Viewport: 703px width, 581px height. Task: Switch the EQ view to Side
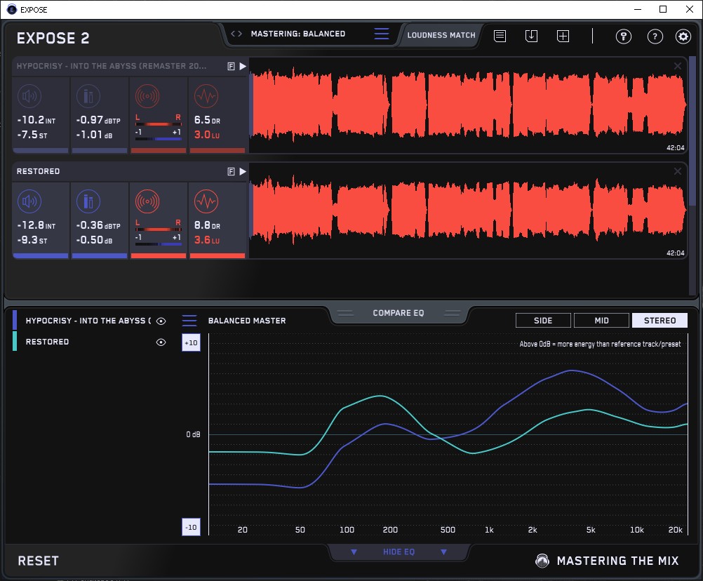click(x=543, y=321)
